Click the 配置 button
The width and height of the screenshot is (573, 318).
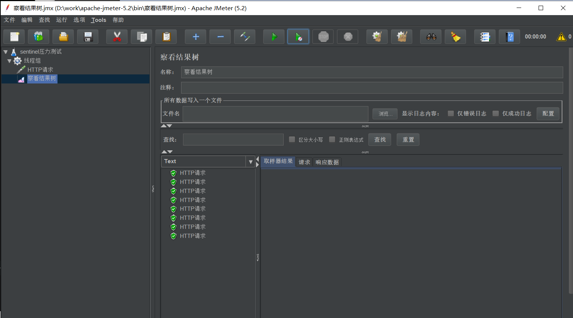click(x=548, y=113)
